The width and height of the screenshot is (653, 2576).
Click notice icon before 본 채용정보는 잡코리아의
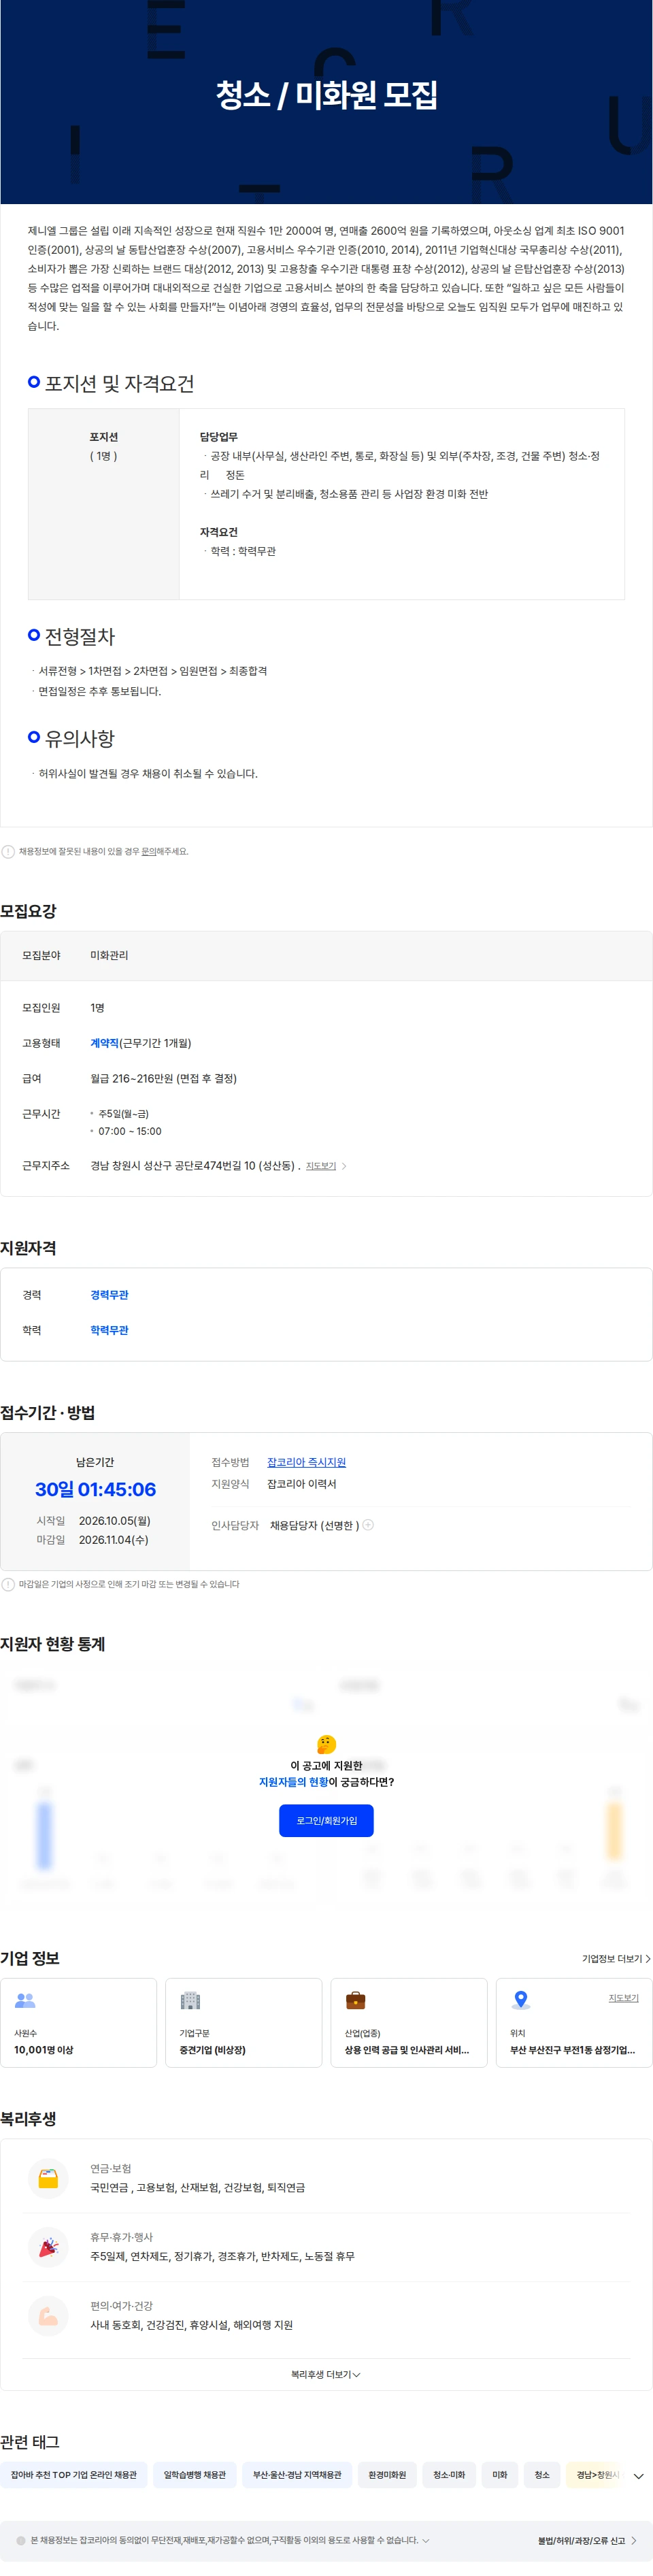[x=21, y=2540]
